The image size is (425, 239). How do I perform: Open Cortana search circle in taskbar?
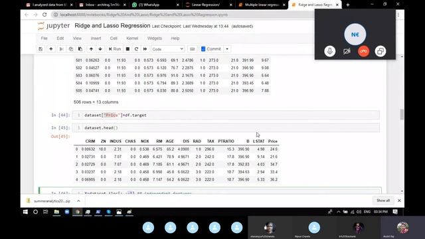[35, 212]
